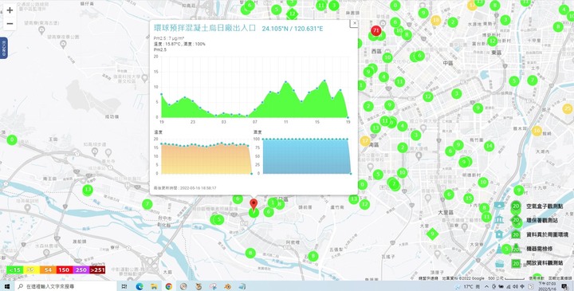Close the sensor info popup

click(x=354, y=23)
